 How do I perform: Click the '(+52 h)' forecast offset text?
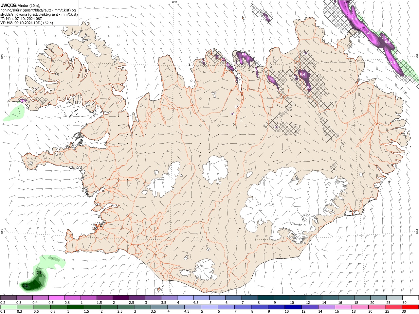[47, 23]
